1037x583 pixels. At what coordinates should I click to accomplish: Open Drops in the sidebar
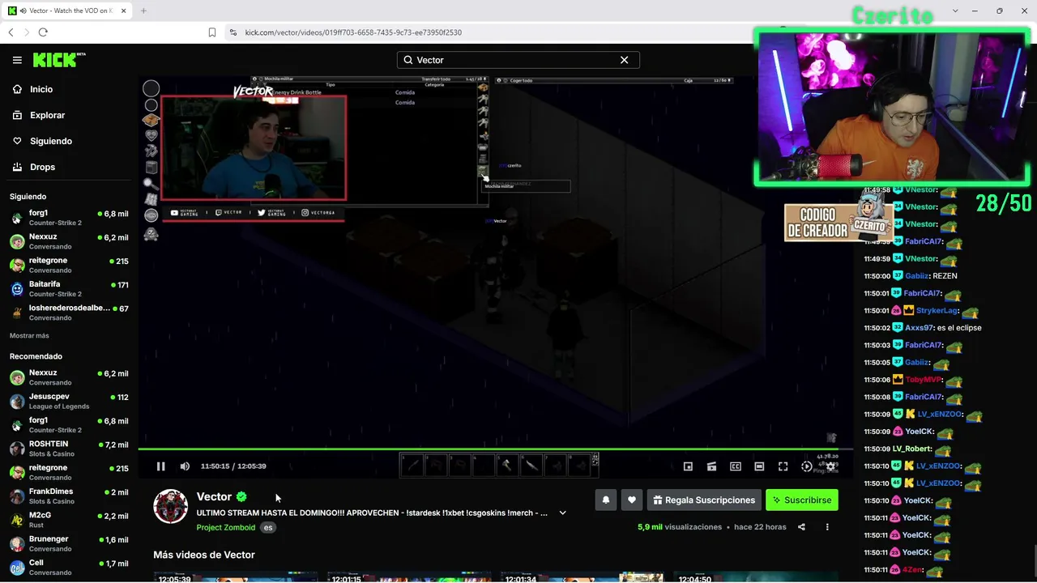pos(69,167)
